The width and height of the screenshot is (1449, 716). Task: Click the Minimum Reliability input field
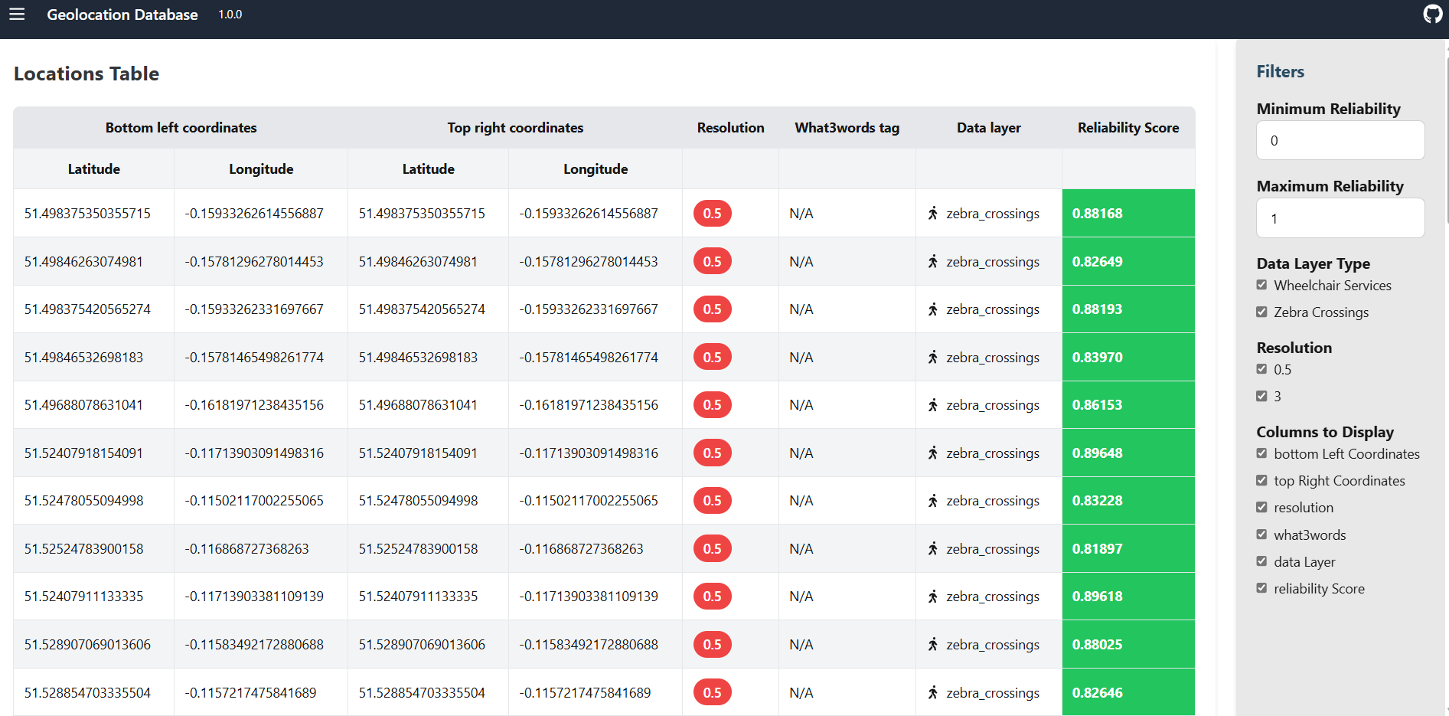[1340, 141]
